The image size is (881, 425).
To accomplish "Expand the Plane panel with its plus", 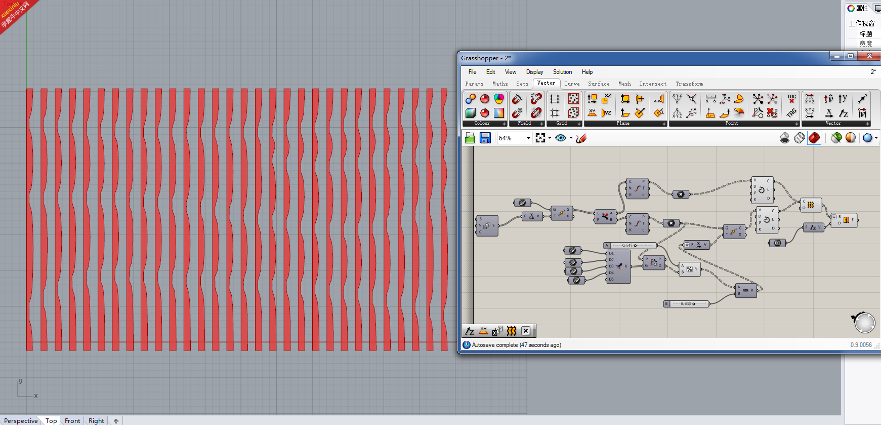I will (664, 124).
